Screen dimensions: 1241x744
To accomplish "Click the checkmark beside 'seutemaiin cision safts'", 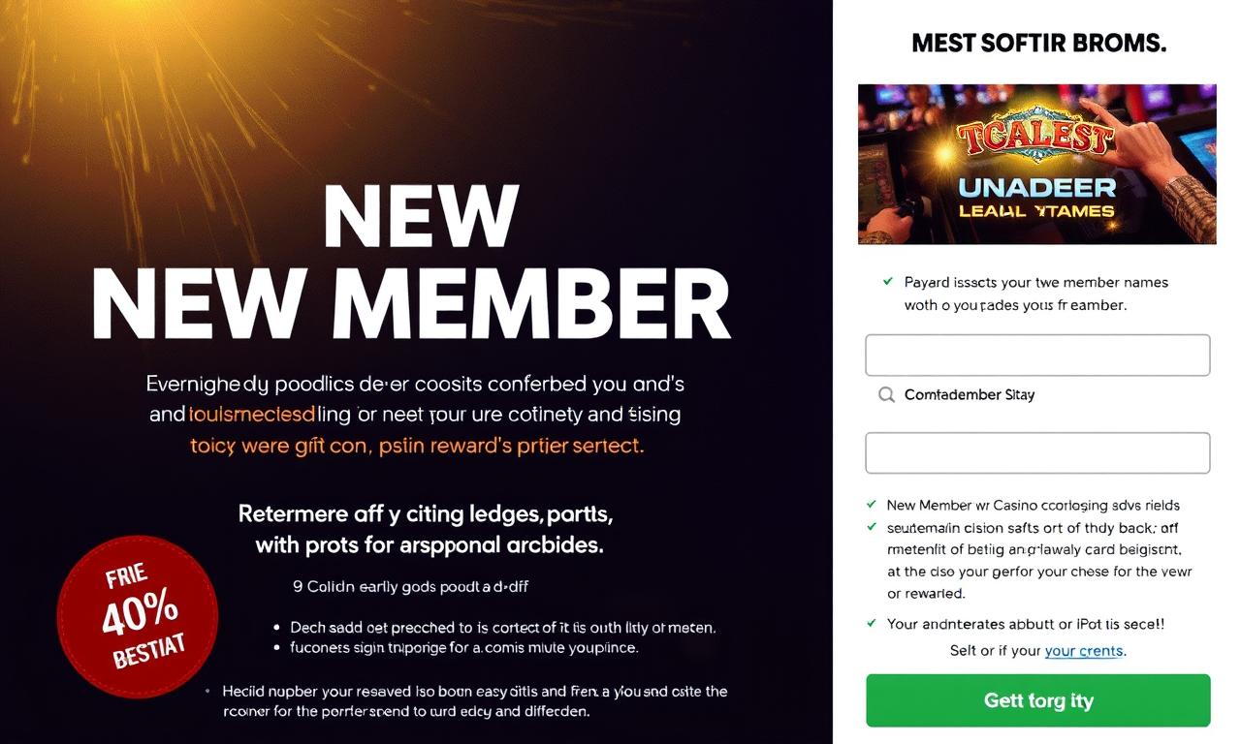I will [x=871, y=527].
